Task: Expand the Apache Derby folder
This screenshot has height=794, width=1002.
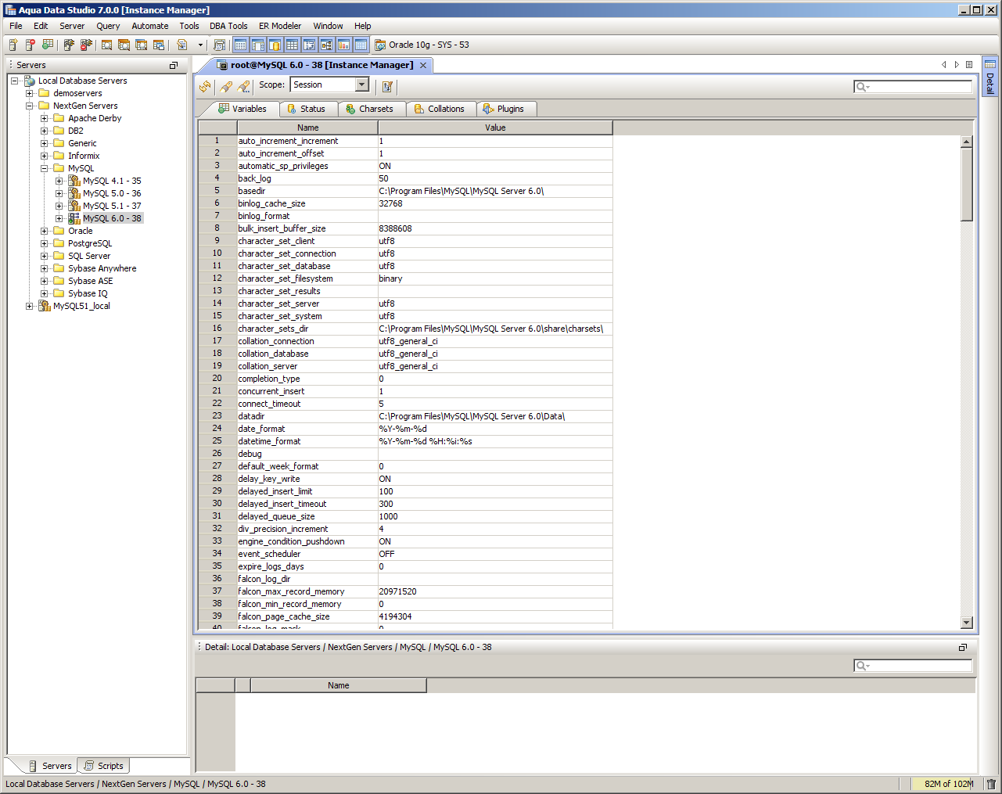Action: point(45,118)
